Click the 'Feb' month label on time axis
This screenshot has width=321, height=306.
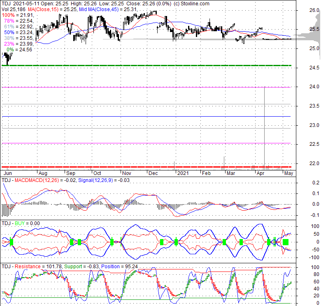coord(206,173)
